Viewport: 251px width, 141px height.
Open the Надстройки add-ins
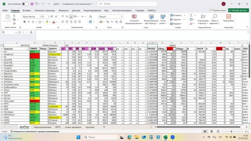point(228,18)
